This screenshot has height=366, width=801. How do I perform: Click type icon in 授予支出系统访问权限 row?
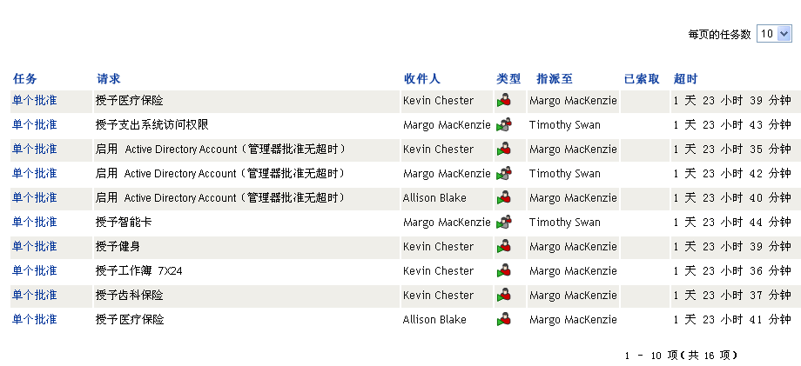click(504, 125)
